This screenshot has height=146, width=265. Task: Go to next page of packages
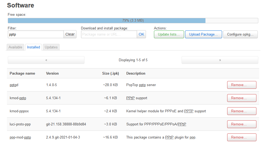(220, 60)
